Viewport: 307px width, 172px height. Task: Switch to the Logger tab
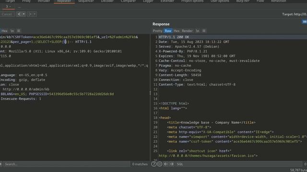pos(148,1)
